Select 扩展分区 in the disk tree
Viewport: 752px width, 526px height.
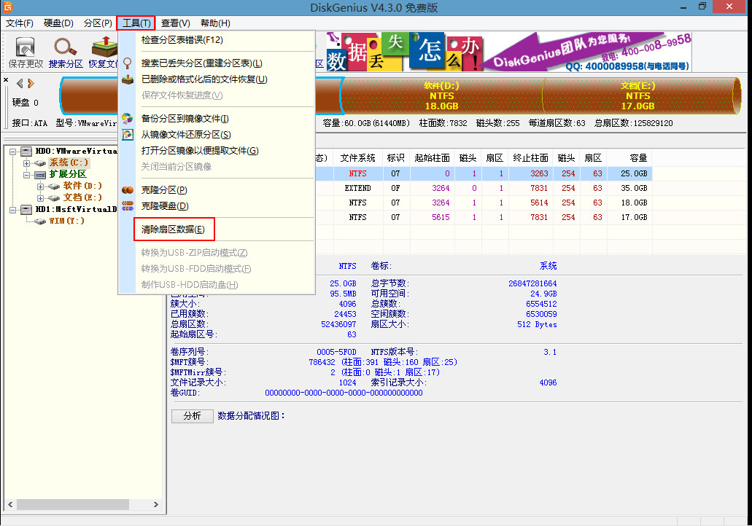[68, 174]
